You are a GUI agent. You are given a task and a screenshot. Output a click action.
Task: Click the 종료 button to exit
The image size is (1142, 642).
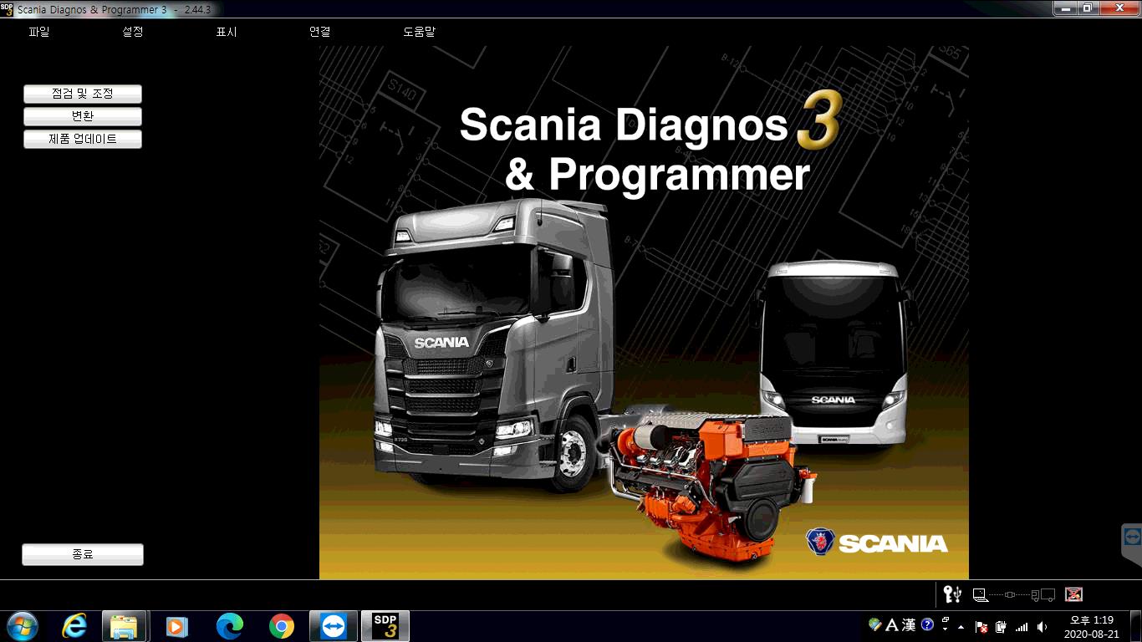tap(83, 554)
